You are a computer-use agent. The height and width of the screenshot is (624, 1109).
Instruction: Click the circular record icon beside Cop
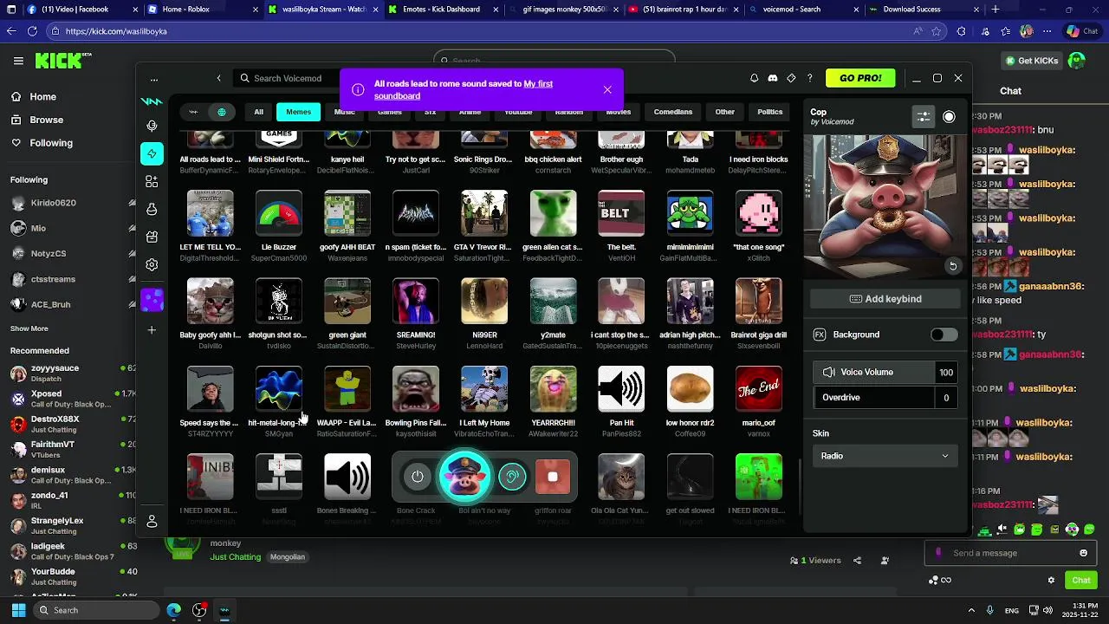pos(949,117)
